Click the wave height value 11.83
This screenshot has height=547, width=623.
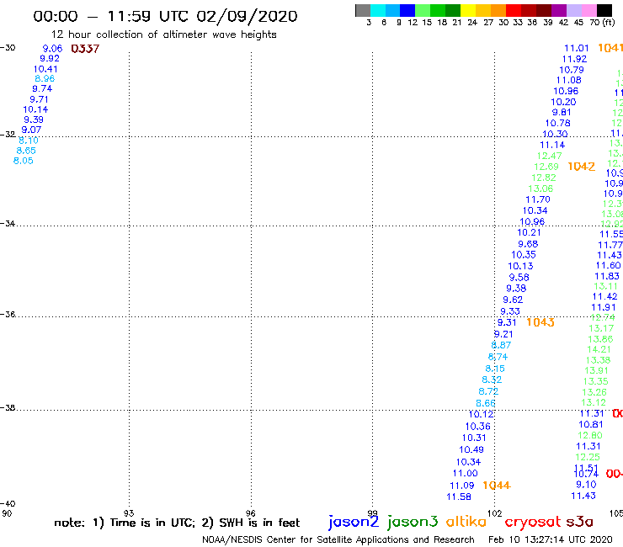coord(607,276)
